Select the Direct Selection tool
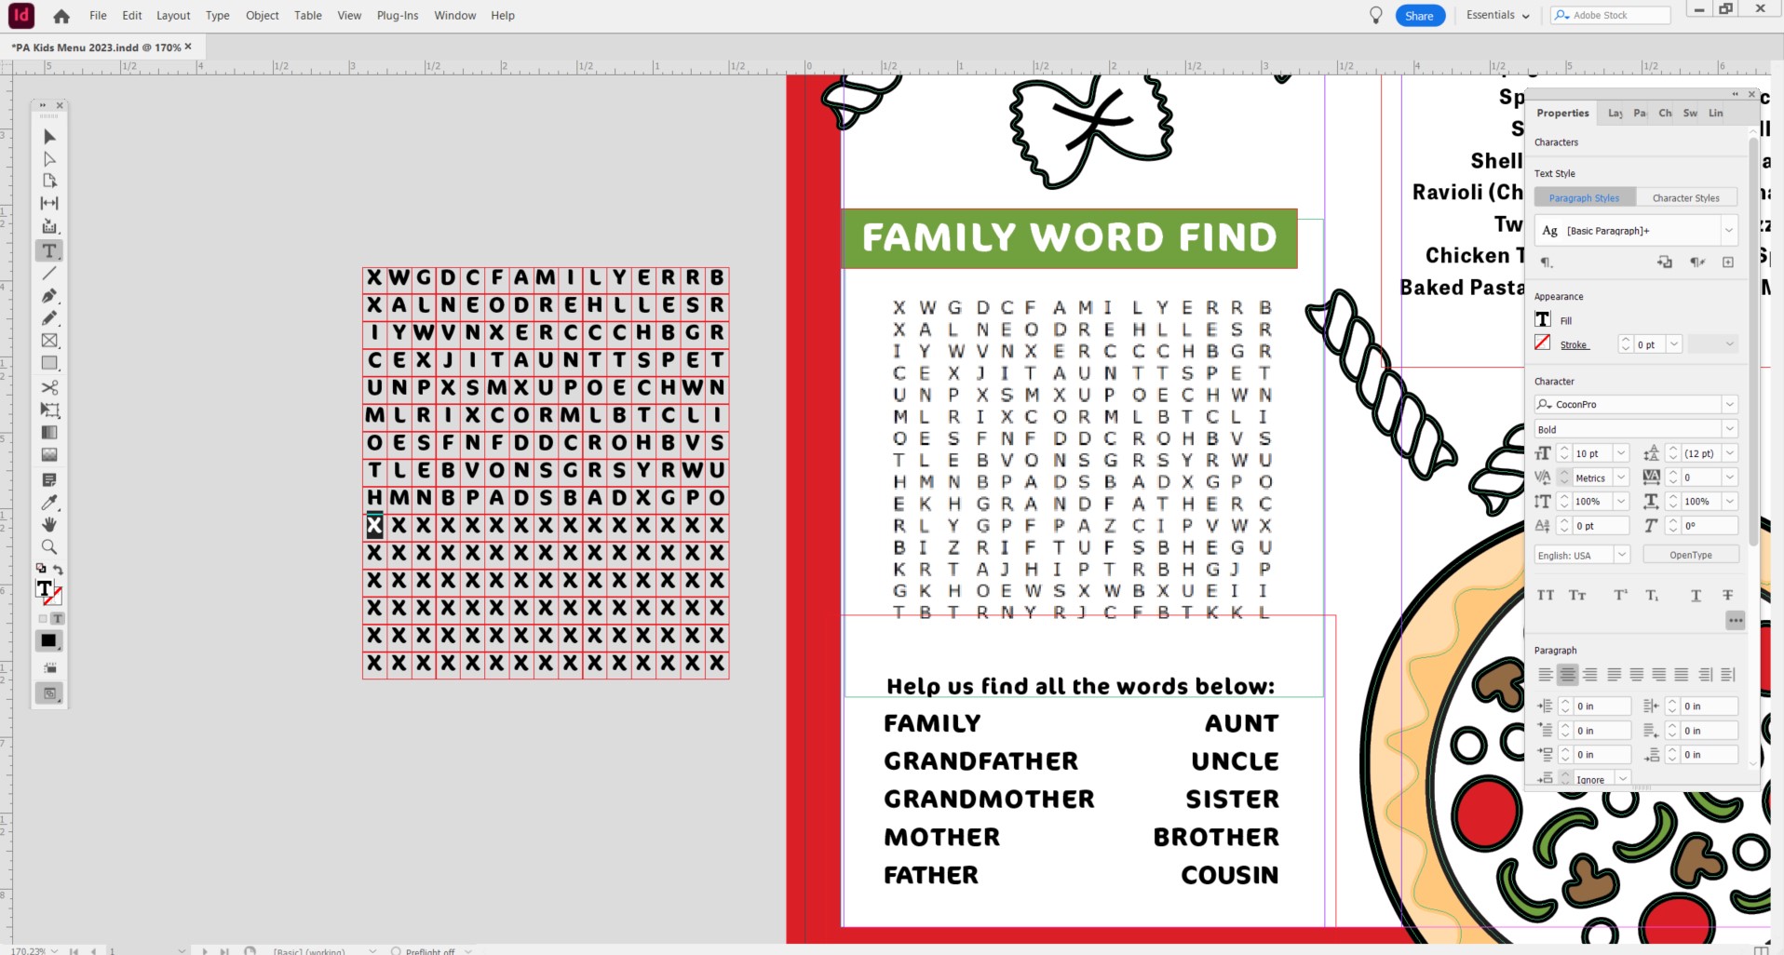 pyautogui.click(x=49, y=159)
